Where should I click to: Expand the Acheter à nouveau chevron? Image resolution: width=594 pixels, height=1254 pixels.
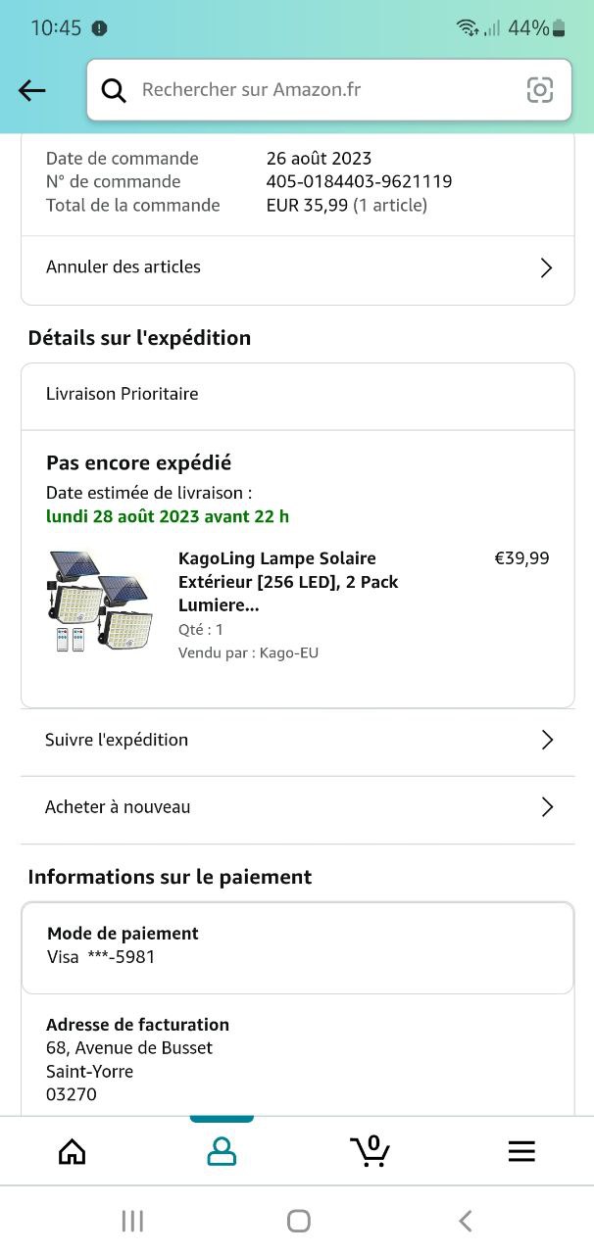pos(547,808)
